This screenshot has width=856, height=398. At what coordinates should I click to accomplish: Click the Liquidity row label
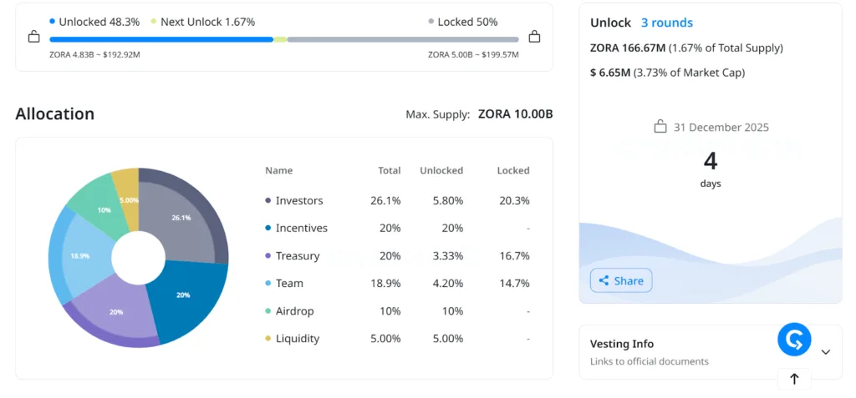point(298,339)
